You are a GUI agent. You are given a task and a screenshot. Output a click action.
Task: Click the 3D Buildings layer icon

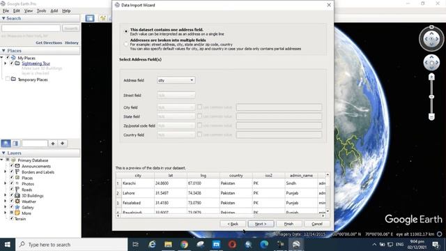17,195
